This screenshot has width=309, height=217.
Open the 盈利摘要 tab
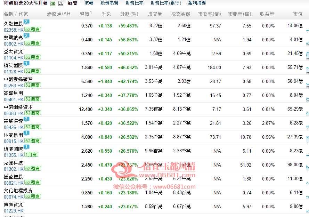[197, 3]
